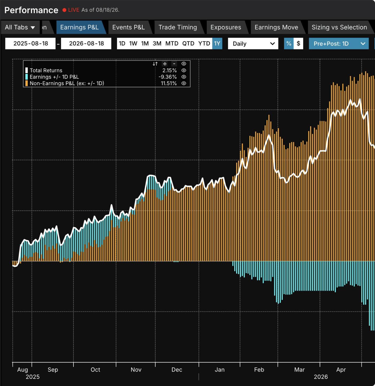Click the orange Non-Earnings P&L color swatch

26,83
